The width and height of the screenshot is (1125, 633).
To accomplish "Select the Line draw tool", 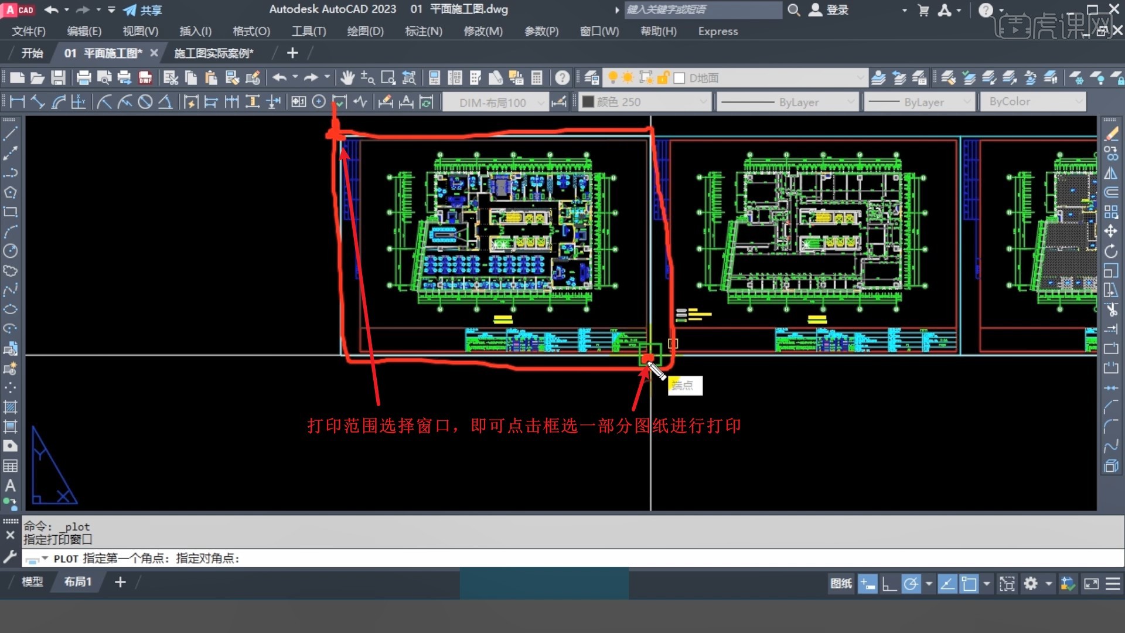I will click(x=10, y=134).
